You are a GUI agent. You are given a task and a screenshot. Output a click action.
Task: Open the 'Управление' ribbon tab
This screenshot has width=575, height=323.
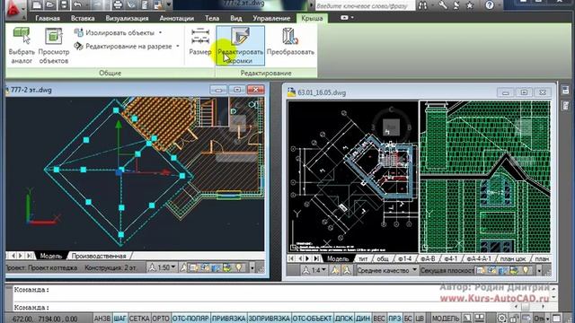pyautogui.click(x=271, y=18)
